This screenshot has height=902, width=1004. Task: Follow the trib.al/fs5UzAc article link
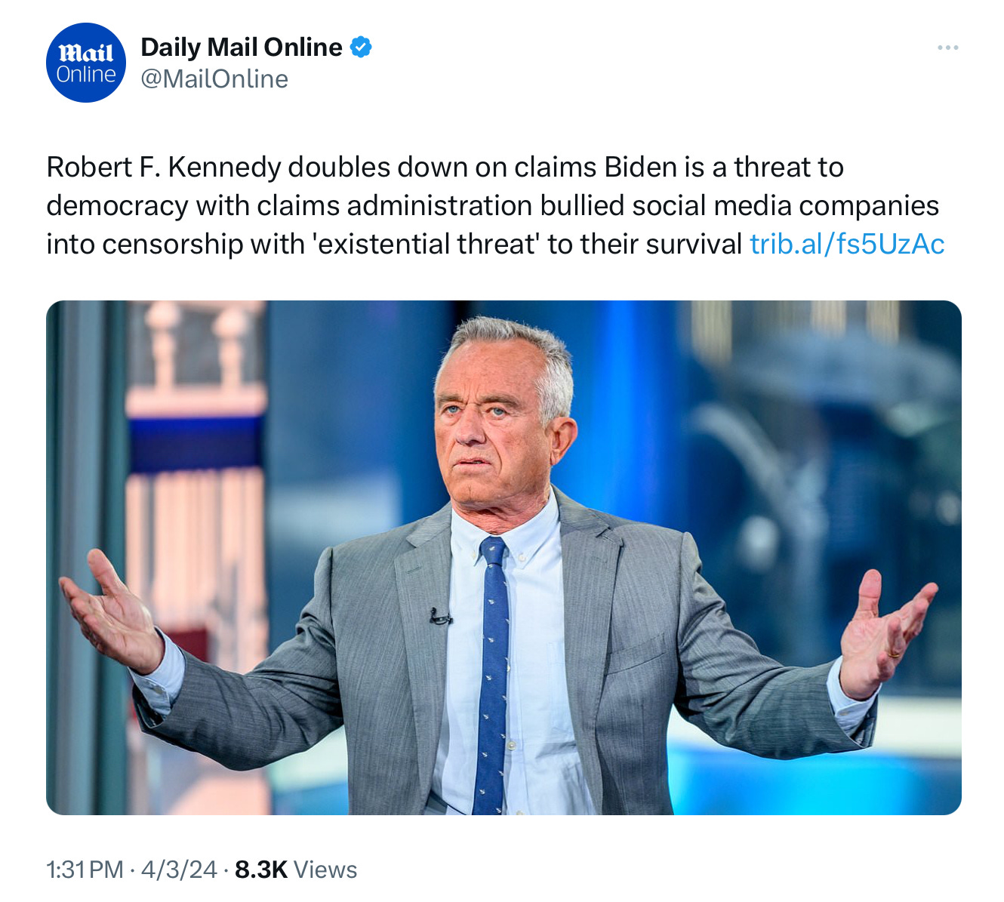(x=847, y=244)
